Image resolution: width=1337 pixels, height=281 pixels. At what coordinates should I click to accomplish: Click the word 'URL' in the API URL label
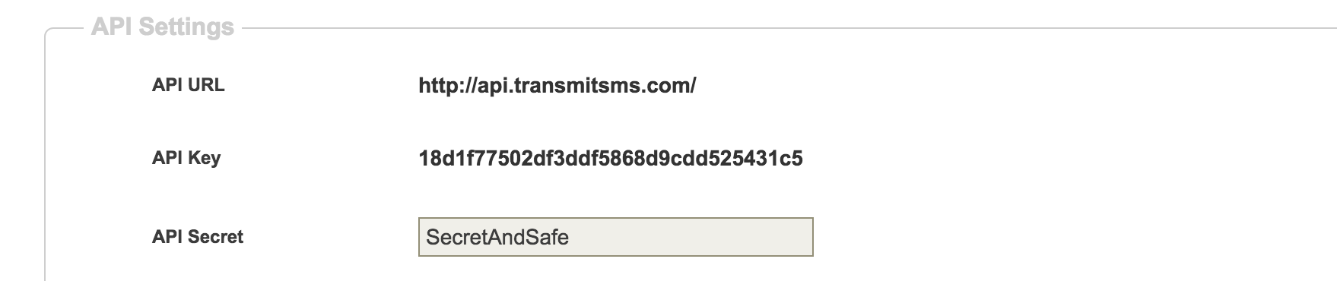coord(206,85)
